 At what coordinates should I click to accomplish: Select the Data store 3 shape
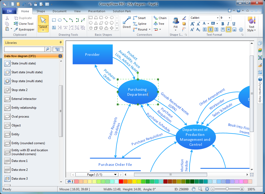pos(16,179)
